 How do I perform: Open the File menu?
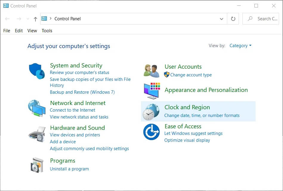pos(7,31)
